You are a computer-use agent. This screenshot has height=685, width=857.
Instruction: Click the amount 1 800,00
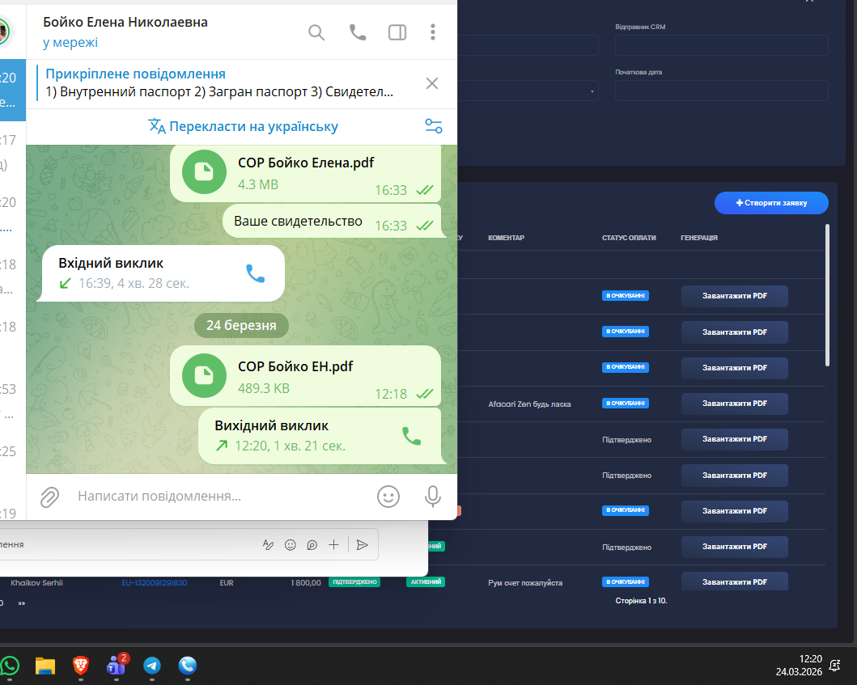(x=306, y=583)
